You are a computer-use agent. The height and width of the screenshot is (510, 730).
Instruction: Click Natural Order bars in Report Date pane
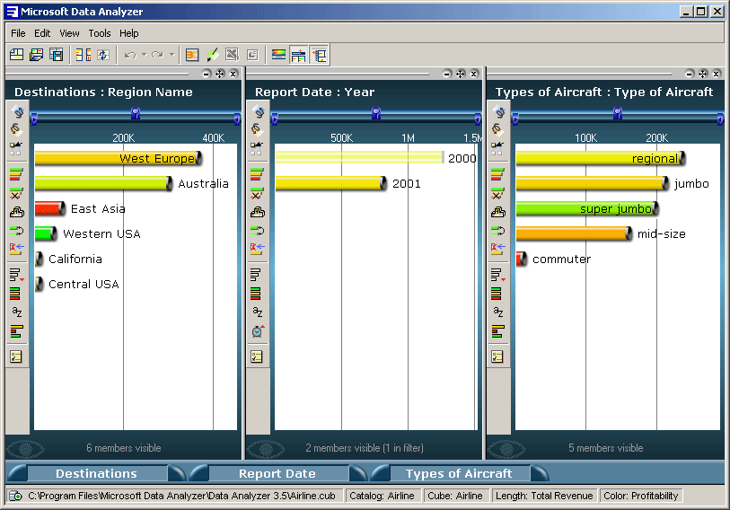tap(256, 294)
